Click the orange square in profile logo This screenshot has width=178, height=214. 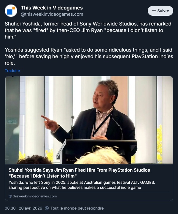tap(14, 8)
